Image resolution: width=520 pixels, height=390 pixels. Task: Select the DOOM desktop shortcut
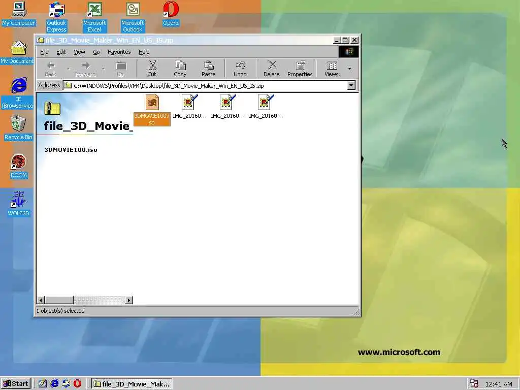coord(19,166)
